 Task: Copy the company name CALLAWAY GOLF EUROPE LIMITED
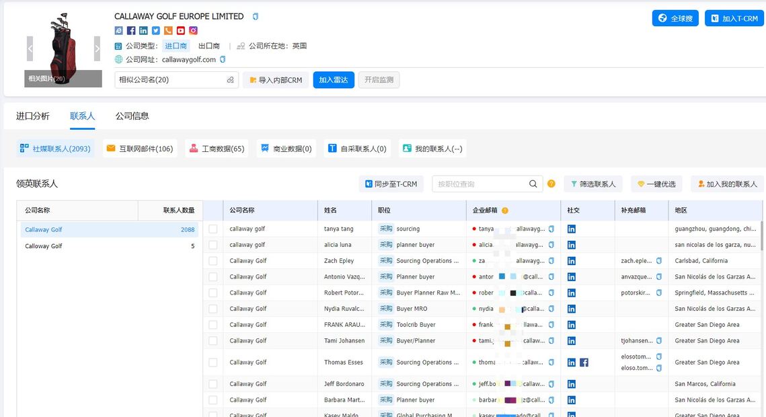click(255, 17)
